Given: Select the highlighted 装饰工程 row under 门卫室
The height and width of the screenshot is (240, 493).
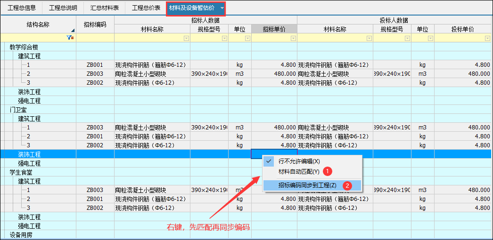Looking at the screenshot, I should (x=29, y=154).
